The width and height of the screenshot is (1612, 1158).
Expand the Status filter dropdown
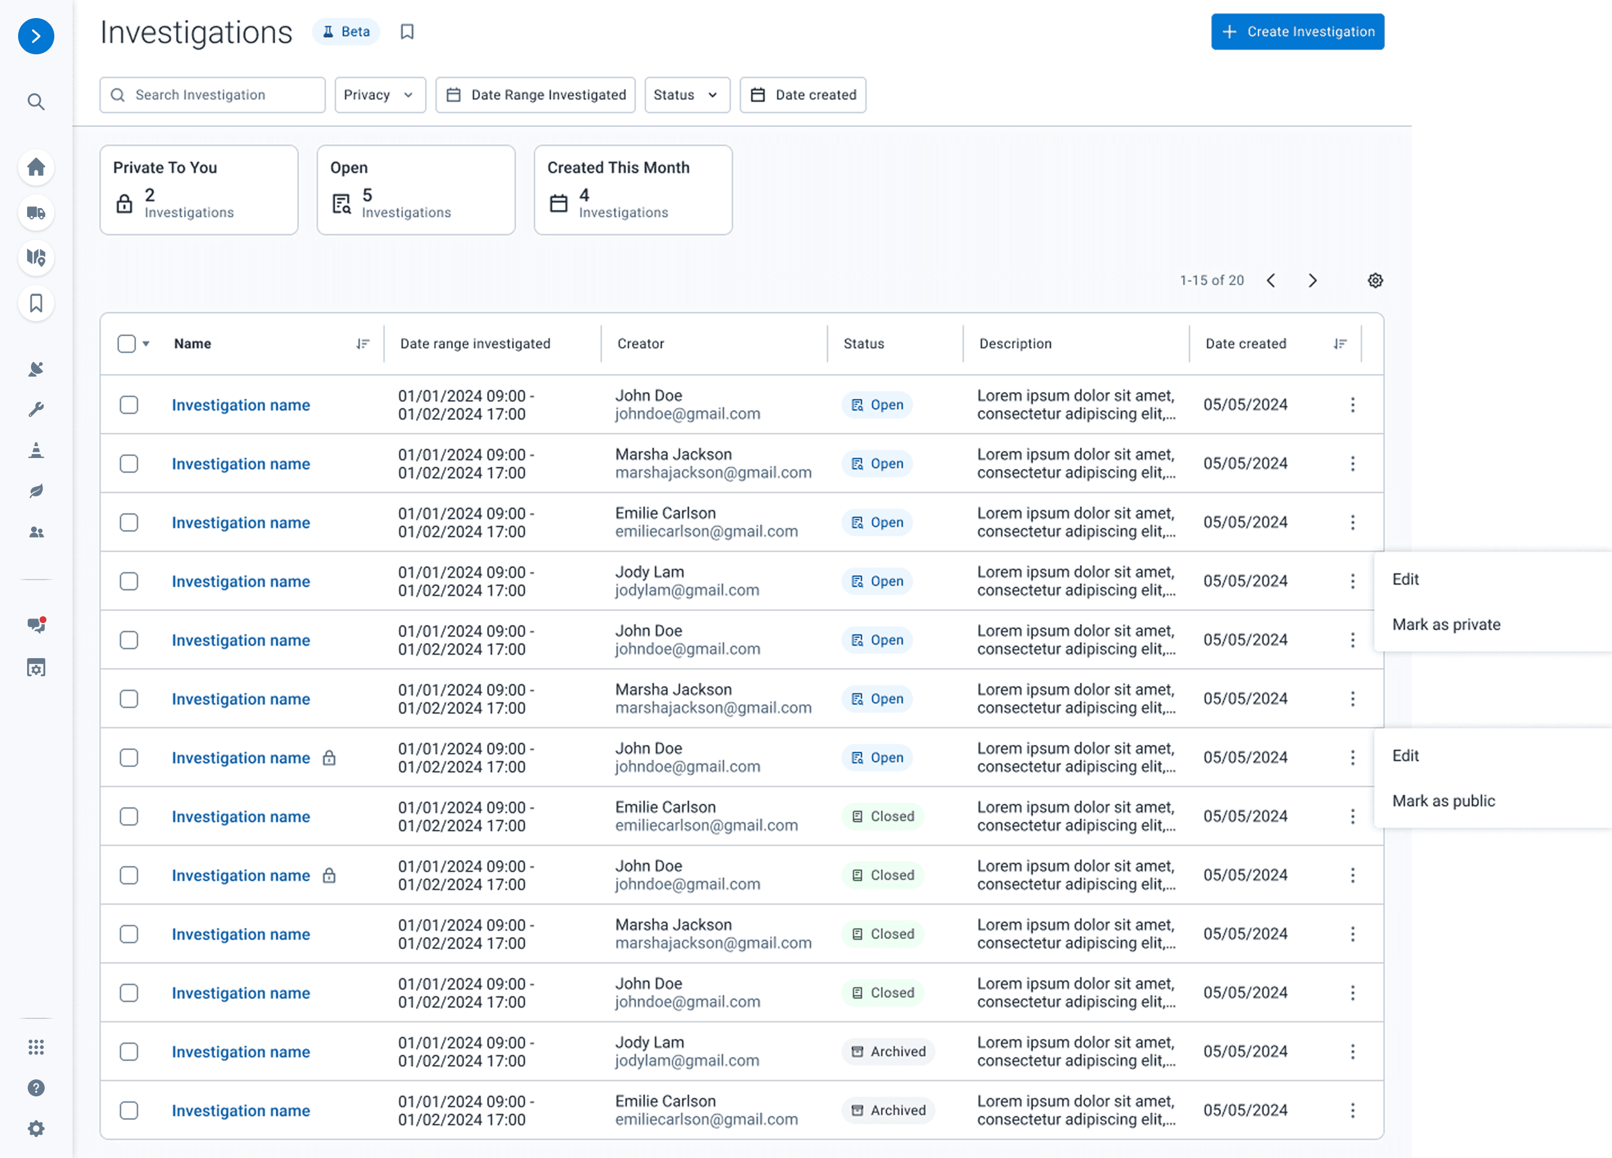[687, 95]
